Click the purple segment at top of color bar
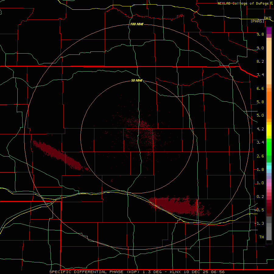 pos(269,30)
